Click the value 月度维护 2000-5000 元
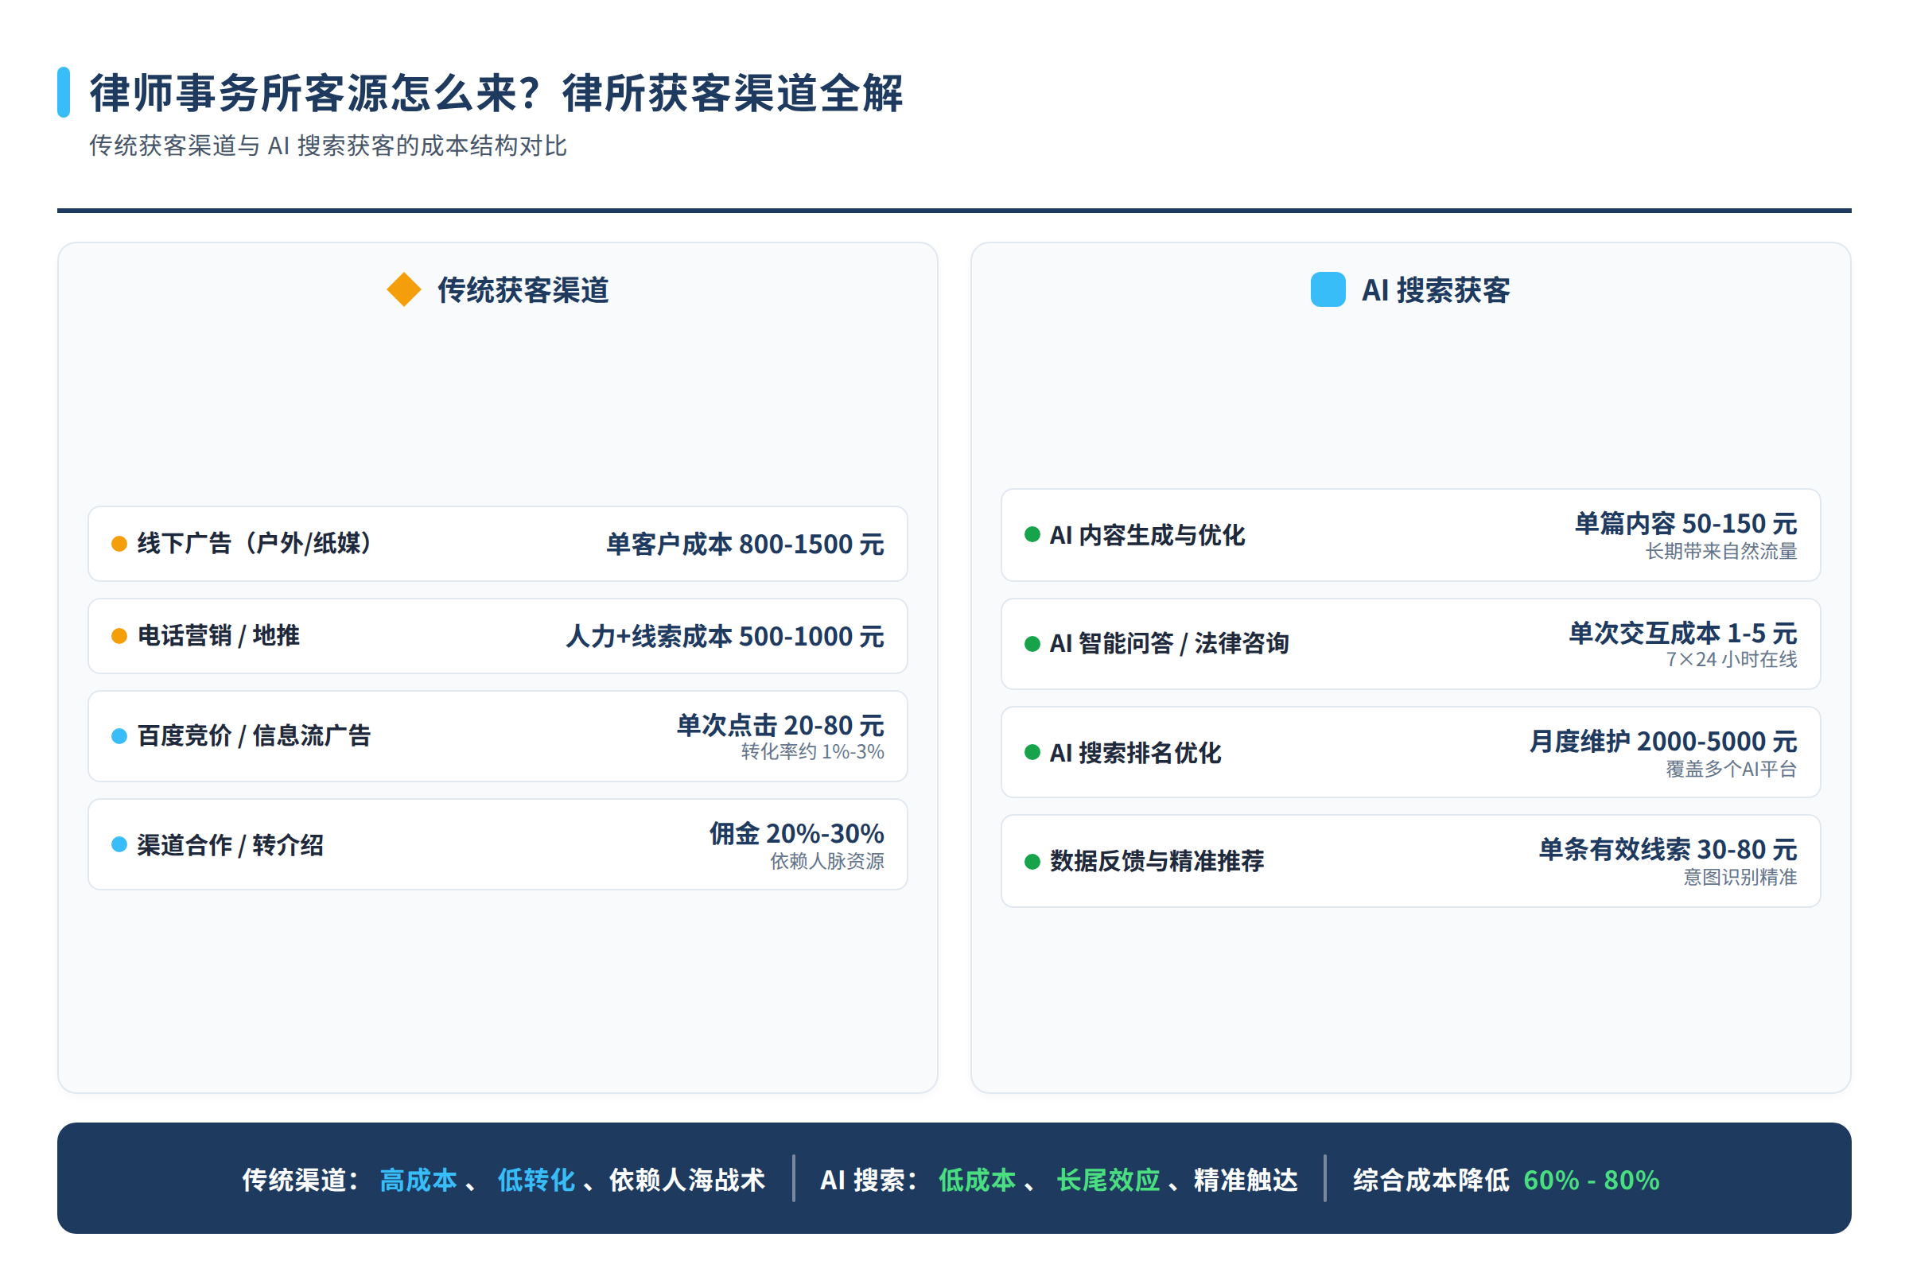The width and height of the screenshot is (1909, 1272). tap(1664, 741)
